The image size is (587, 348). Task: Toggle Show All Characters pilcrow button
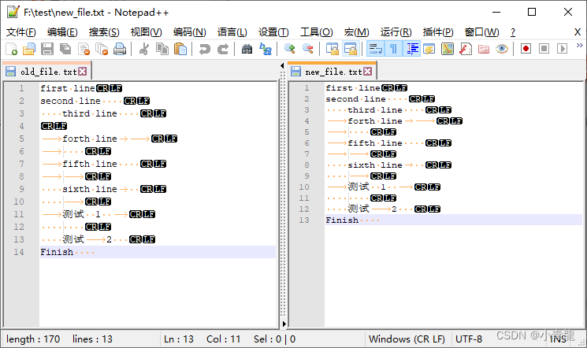point(393,49)
